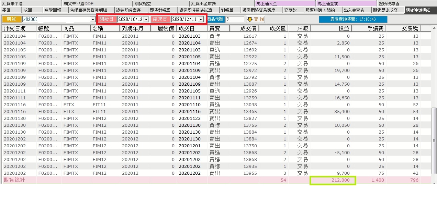Click the 手續費 column header

[369, 28]
